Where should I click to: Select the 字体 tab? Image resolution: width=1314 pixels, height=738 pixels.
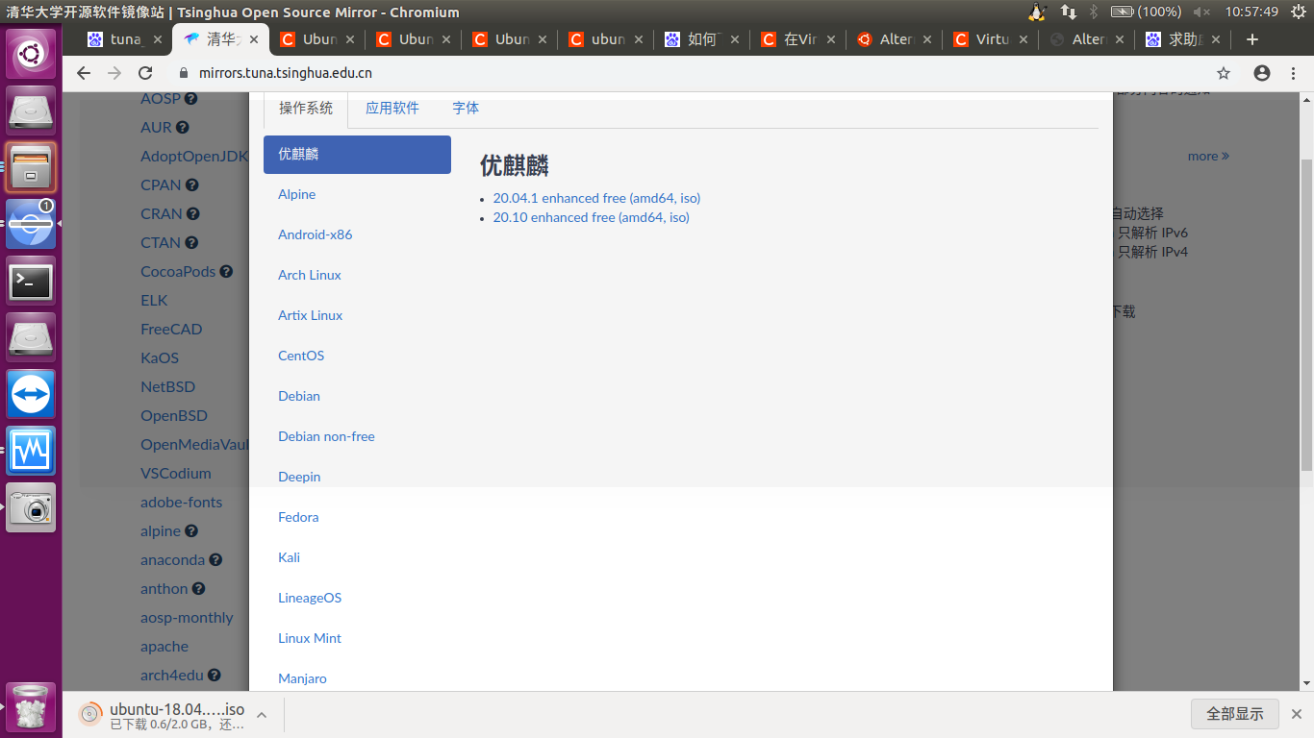click(x=466, y=109)
